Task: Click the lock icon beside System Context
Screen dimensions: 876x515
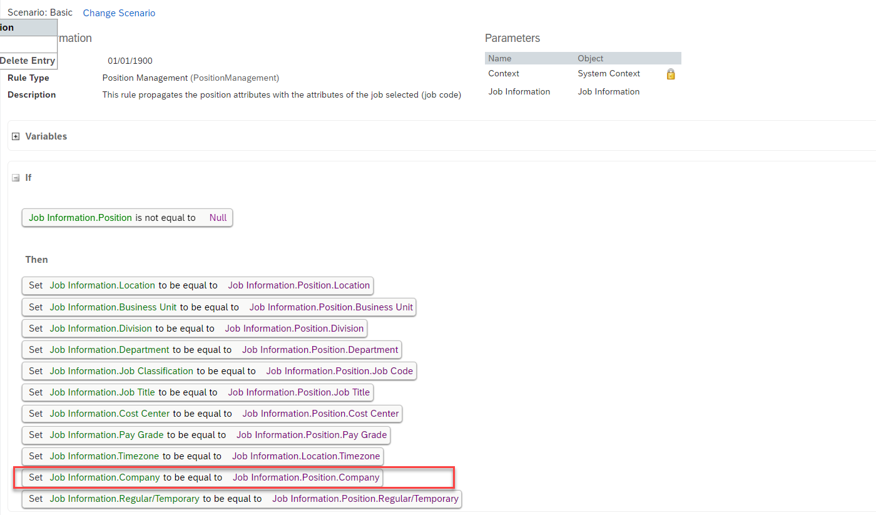Action: point(671,74)
